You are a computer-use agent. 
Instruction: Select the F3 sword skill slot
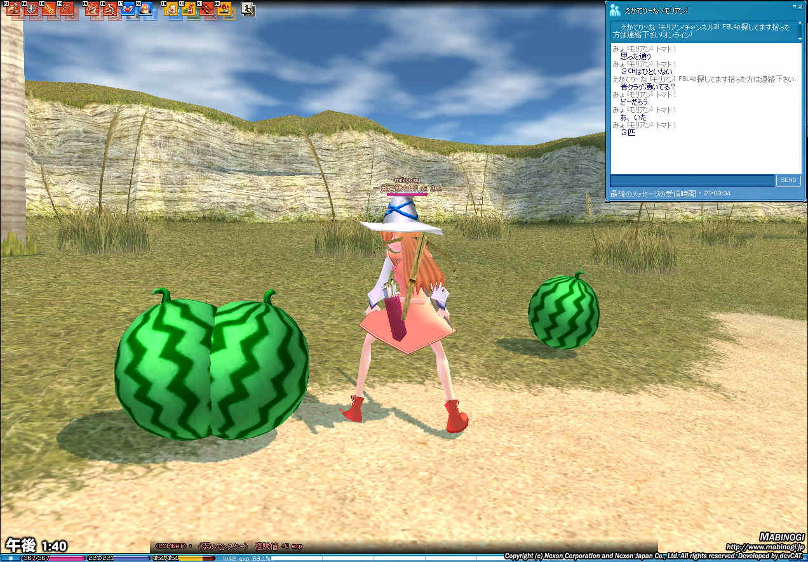coord(48,10)
